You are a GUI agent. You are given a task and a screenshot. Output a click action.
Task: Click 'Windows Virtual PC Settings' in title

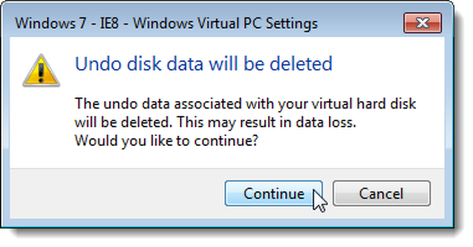point(225,24)
